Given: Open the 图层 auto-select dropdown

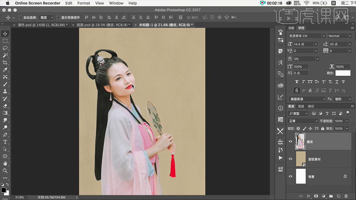Looking at the screenshot, I should coord(46,18).
